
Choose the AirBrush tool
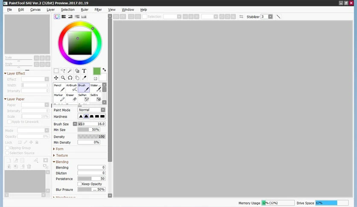coord(71,88)
